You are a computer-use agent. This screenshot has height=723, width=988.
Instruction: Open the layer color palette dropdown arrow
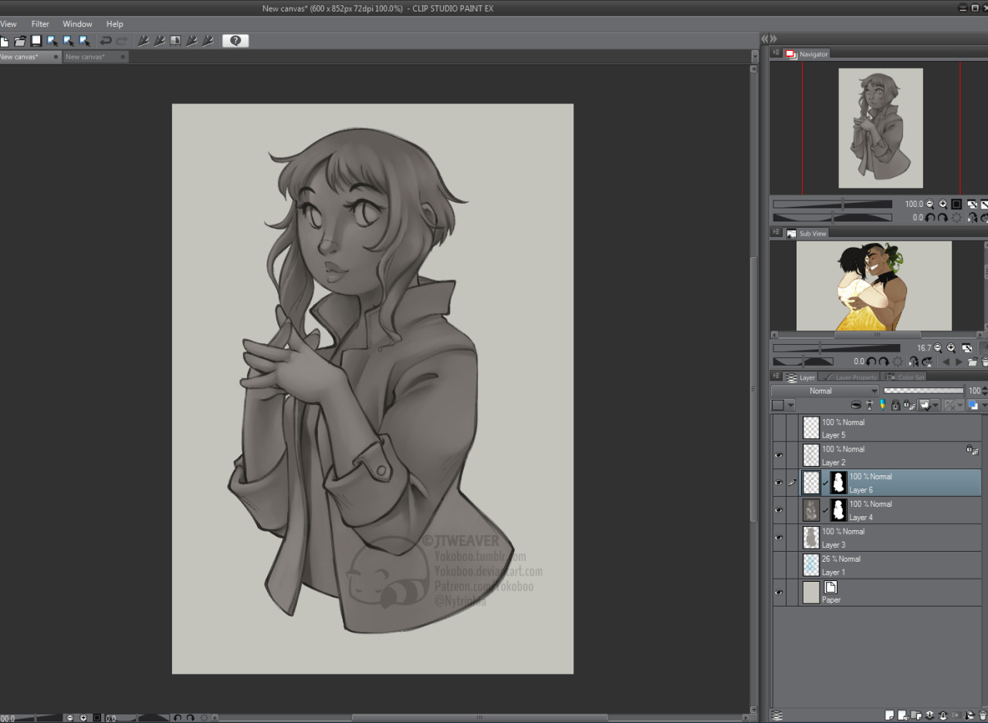coord(790,405)
